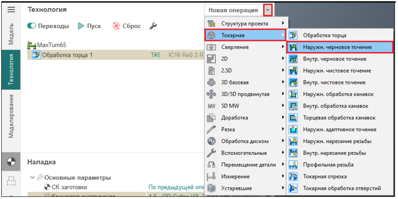Viewport: 398px width, 199px height.
Task: Select Обработка торца 1 in operation tree
Action: [67, 55]
